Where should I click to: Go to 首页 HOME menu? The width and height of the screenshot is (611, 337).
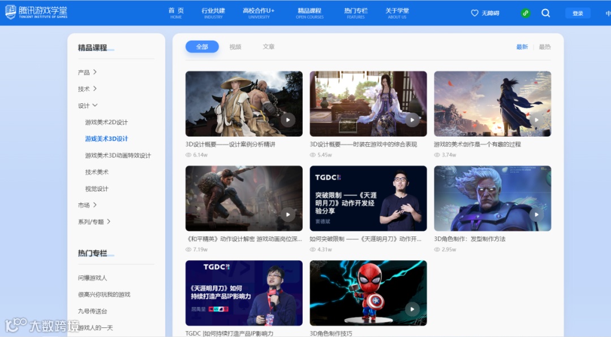pyautogui.click(x=176, y=13)
